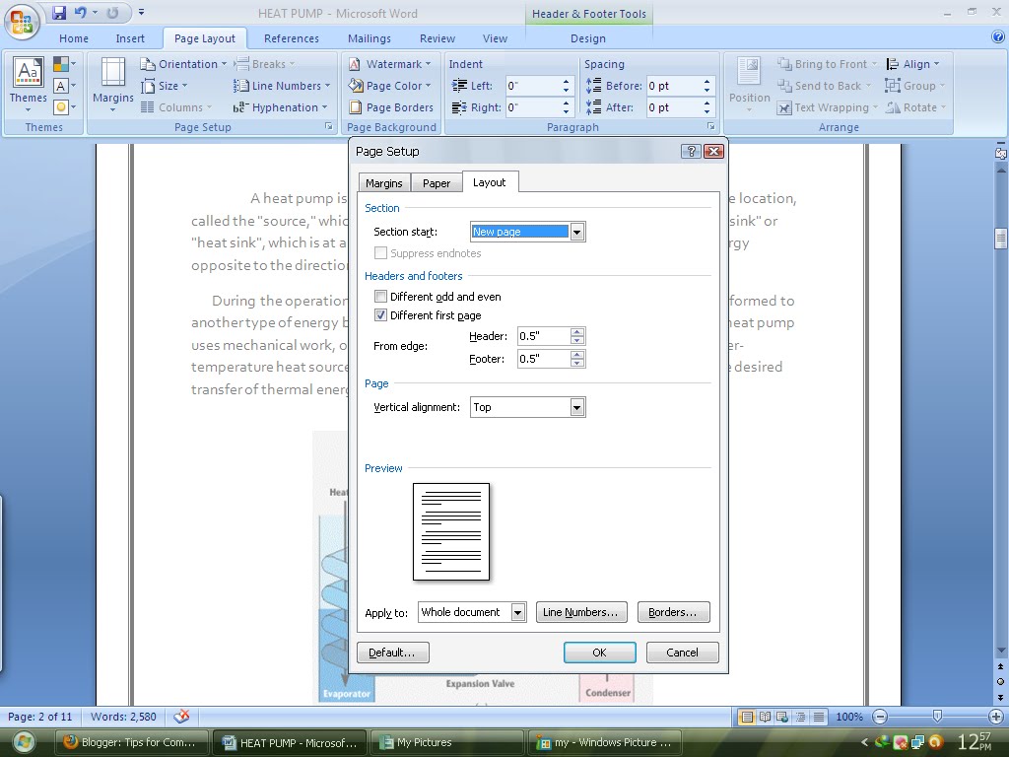Click the Footer from edge field
1009x757 pixels.
(544, 359)
